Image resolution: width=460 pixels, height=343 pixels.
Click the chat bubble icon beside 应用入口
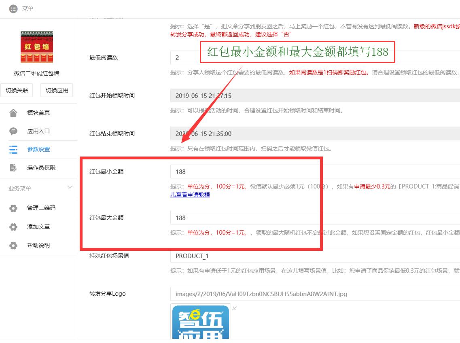pos(13,131)
